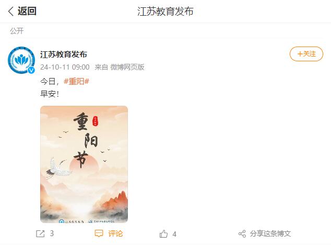
Task: Open the 评论 comments section
Action: click(115, 233)
